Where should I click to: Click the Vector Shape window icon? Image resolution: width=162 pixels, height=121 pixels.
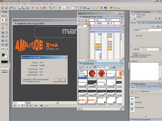coord(98,8)
